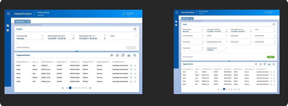Go to page 2 in left pagination
The height and width of the screenshot is (106, 288).
point(73,88)
